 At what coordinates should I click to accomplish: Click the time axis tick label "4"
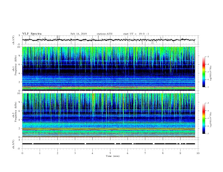[x=92, y=153]
